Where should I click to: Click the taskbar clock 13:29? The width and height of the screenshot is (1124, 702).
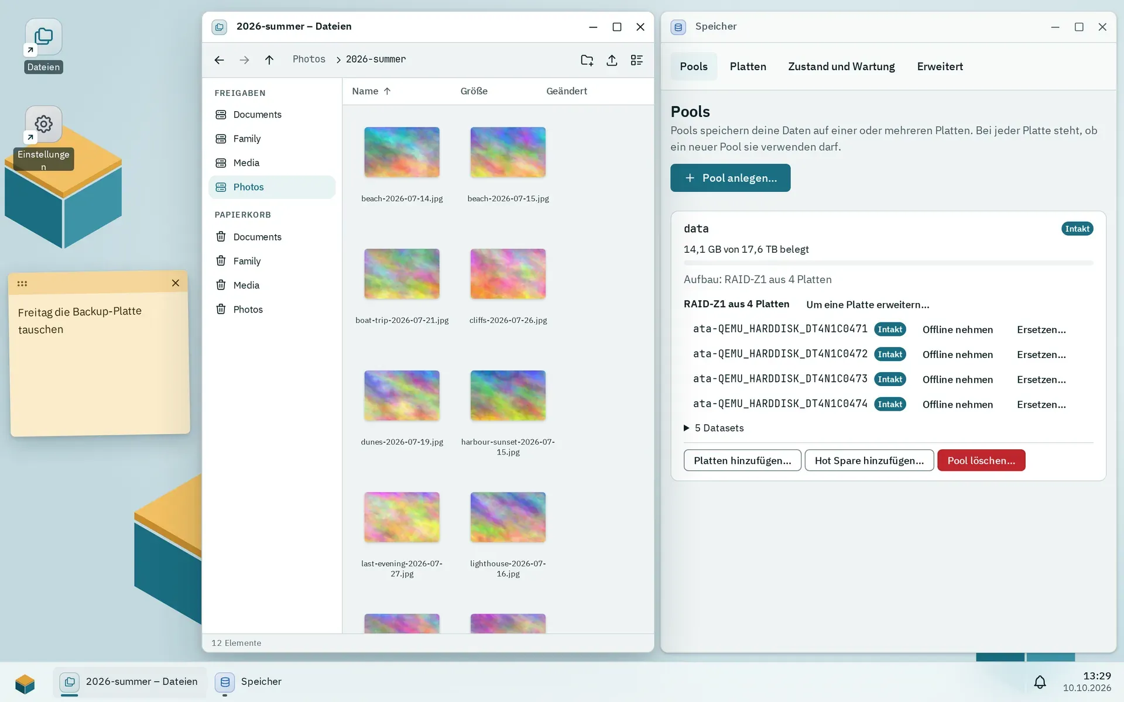tap(1096, 676)
